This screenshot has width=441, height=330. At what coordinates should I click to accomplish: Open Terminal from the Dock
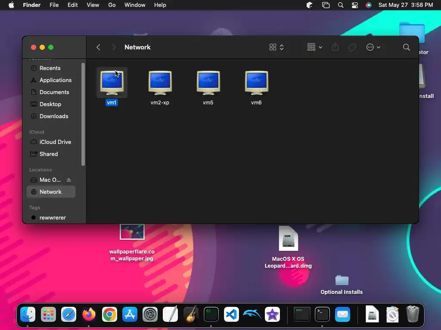pos(322,314)
